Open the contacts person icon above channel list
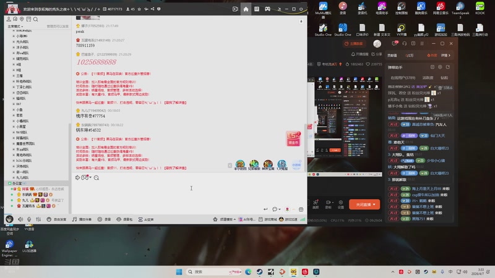495x278 pixels. pyautogui.click(x=9, y=19)
